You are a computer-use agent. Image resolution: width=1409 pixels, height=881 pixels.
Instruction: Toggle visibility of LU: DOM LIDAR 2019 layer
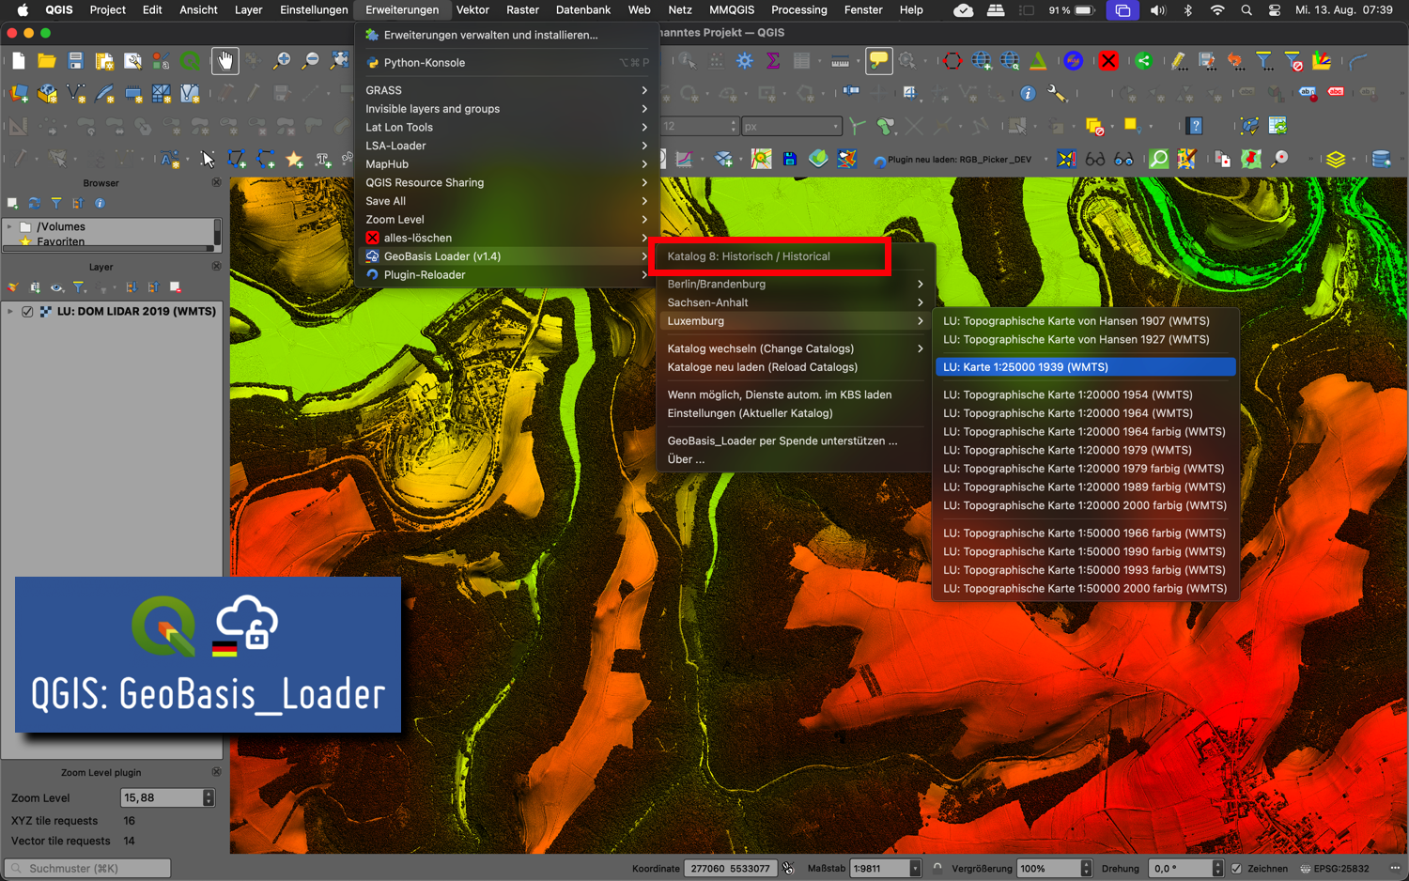click(x=27, y=312)
